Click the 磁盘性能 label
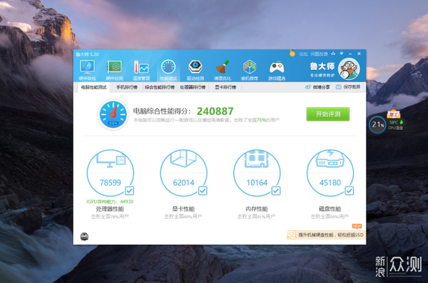Image resolution: width=428 pixels, height=283 pixels. point(330,209)
